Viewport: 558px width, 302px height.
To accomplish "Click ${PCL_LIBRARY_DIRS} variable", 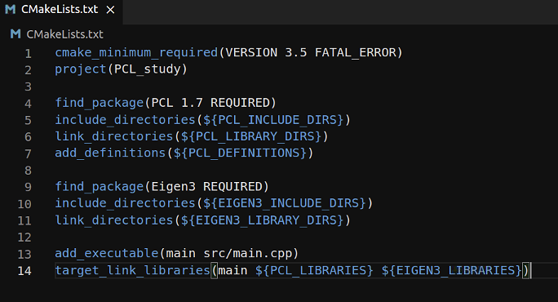I will (251, 136).
